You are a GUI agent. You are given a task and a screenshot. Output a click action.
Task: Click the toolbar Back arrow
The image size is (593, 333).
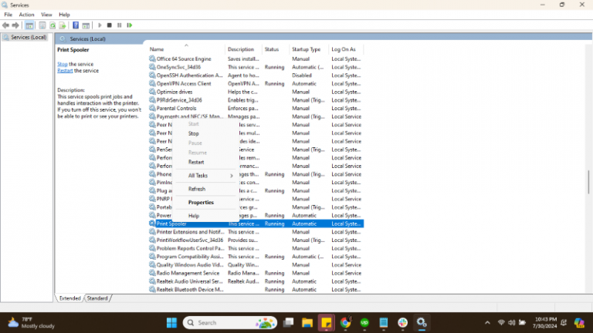[6, 25]
